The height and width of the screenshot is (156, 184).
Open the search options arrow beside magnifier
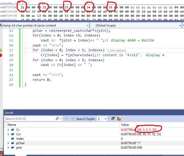[x=61, y=118]
